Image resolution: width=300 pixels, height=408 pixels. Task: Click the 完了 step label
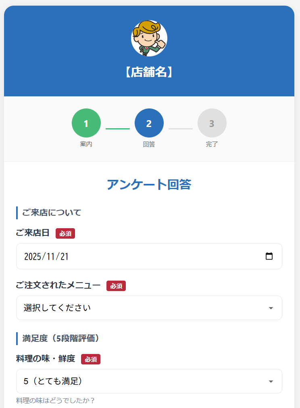click(212, 144)
